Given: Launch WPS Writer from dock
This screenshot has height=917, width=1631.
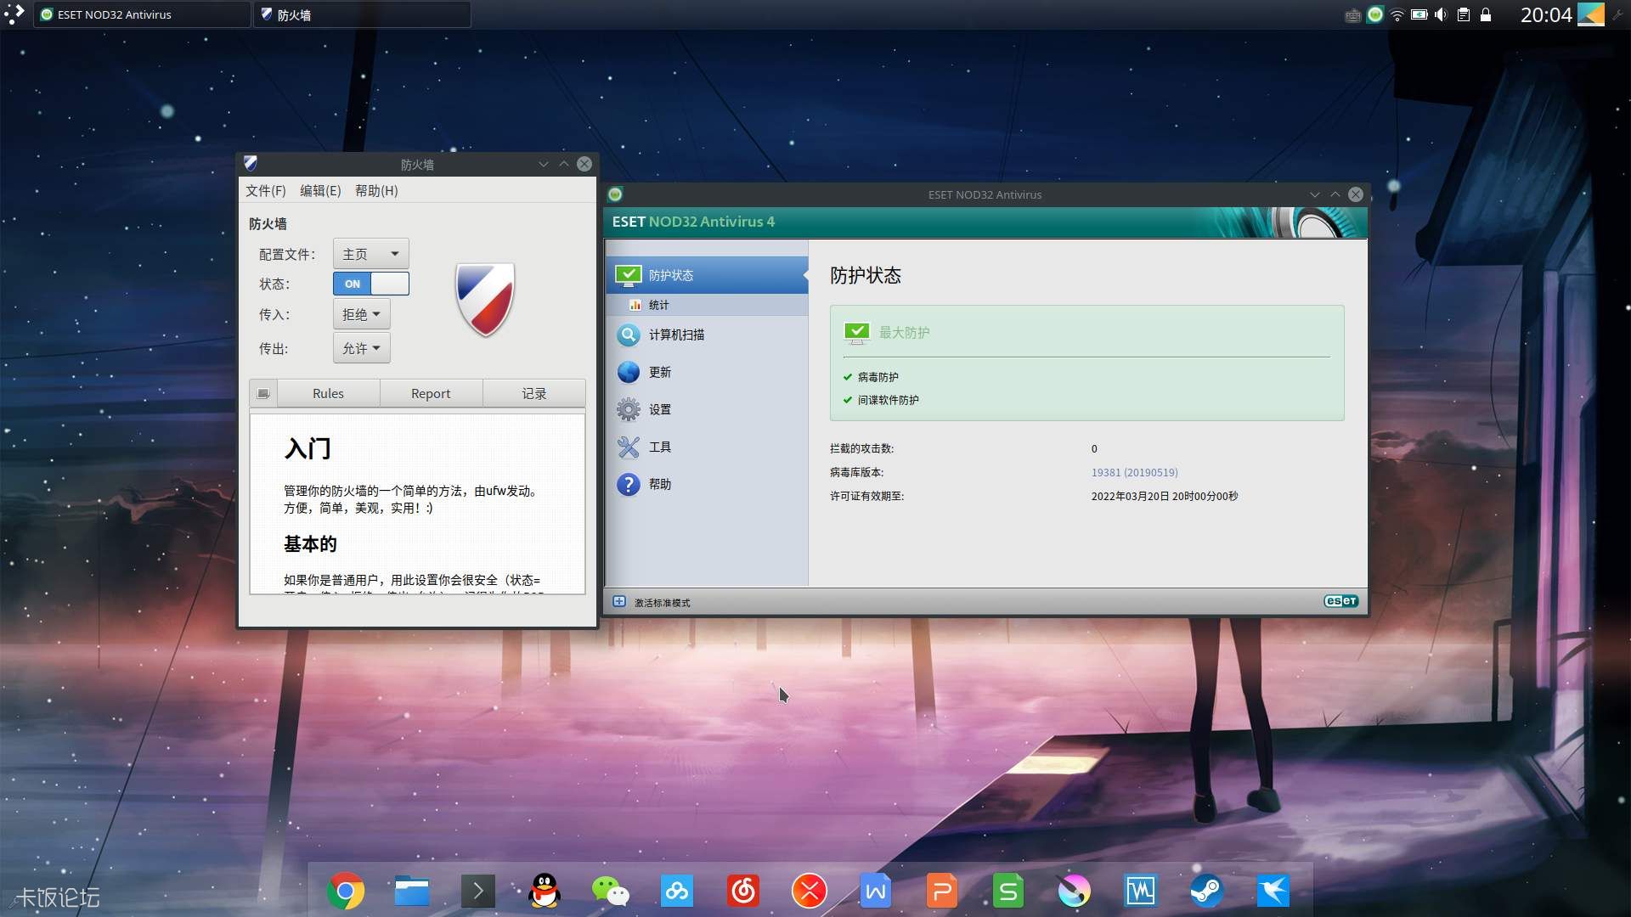Looking at the screenshot, I should [x=876, y=891].
